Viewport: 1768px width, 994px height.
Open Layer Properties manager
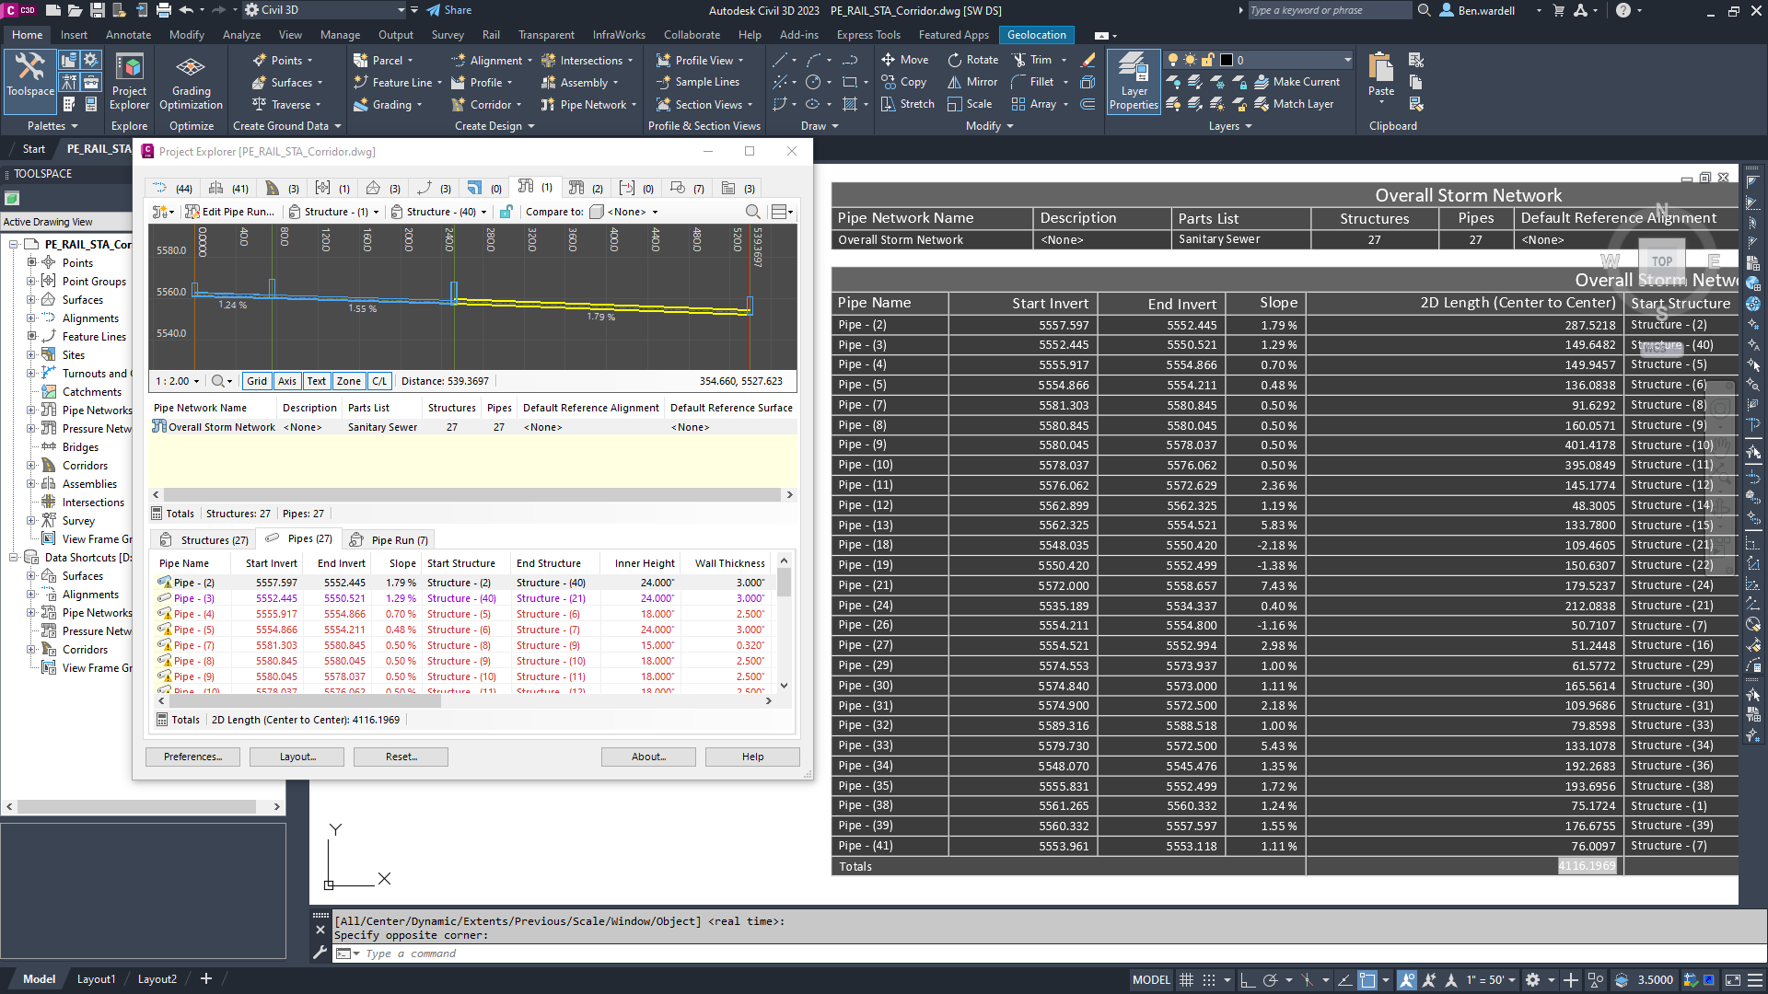click(1134, 82)
